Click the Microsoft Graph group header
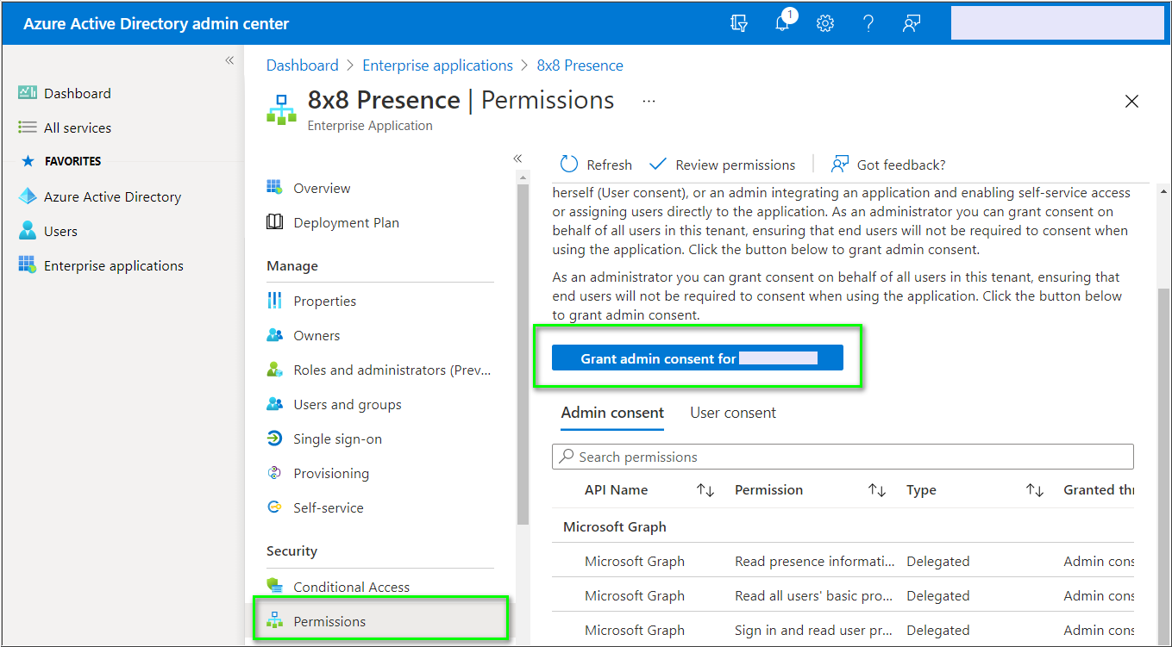Viewport: 1172px width, 647px height. tap(615, 526)
